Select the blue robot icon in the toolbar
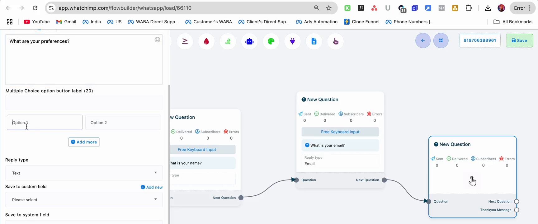Screen dimensions: 538x224 [x=249, y=41]
